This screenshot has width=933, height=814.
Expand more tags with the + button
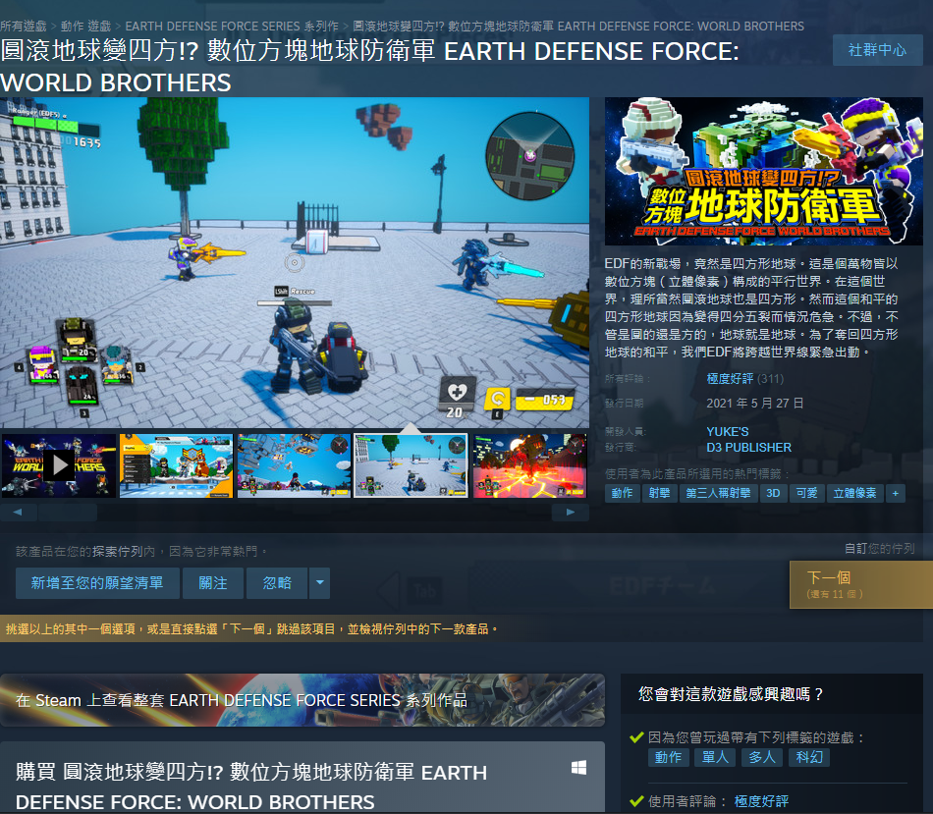[x=895, y=493]
